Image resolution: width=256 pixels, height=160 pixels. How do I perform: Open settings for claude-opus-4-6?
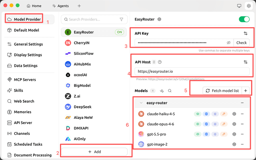pyautogui.click(x=234, y=124)
